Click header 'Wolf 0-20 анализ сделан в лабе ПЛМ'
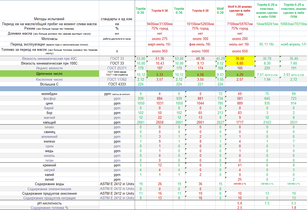This screenshot has width=307, height=210. 240,11
